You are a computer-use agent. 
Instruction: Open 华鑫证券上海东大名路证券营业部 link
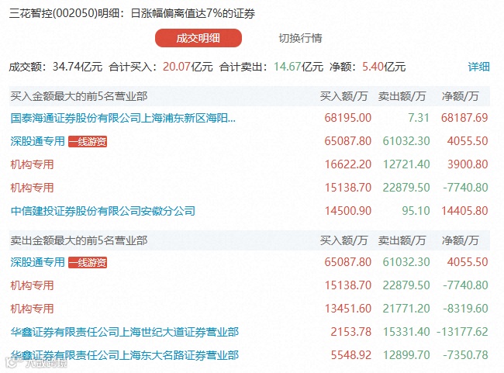point(124,355)
